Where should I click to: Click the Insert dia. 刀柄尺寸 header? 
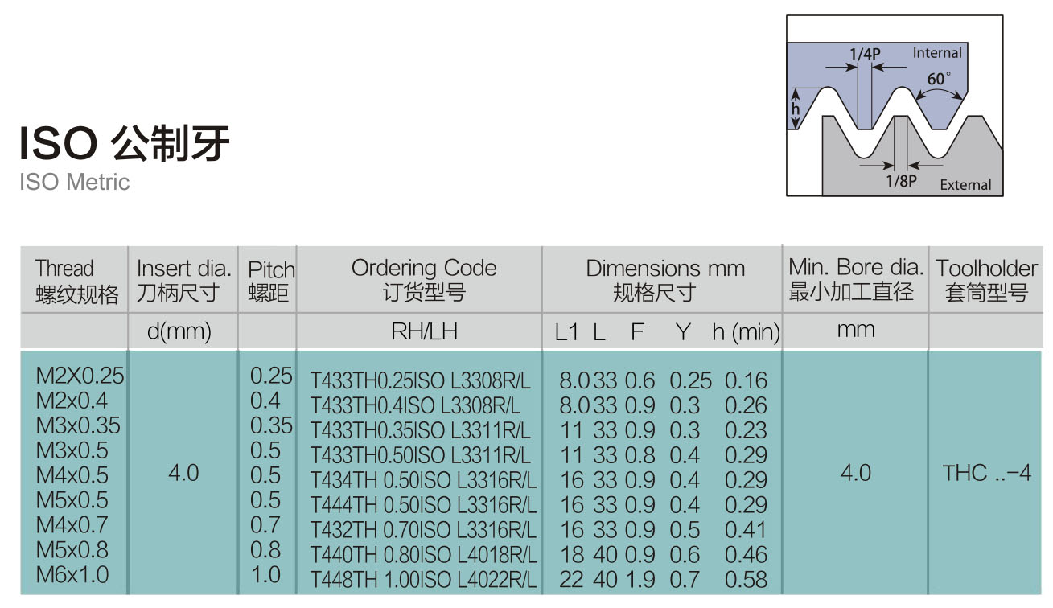181,278
